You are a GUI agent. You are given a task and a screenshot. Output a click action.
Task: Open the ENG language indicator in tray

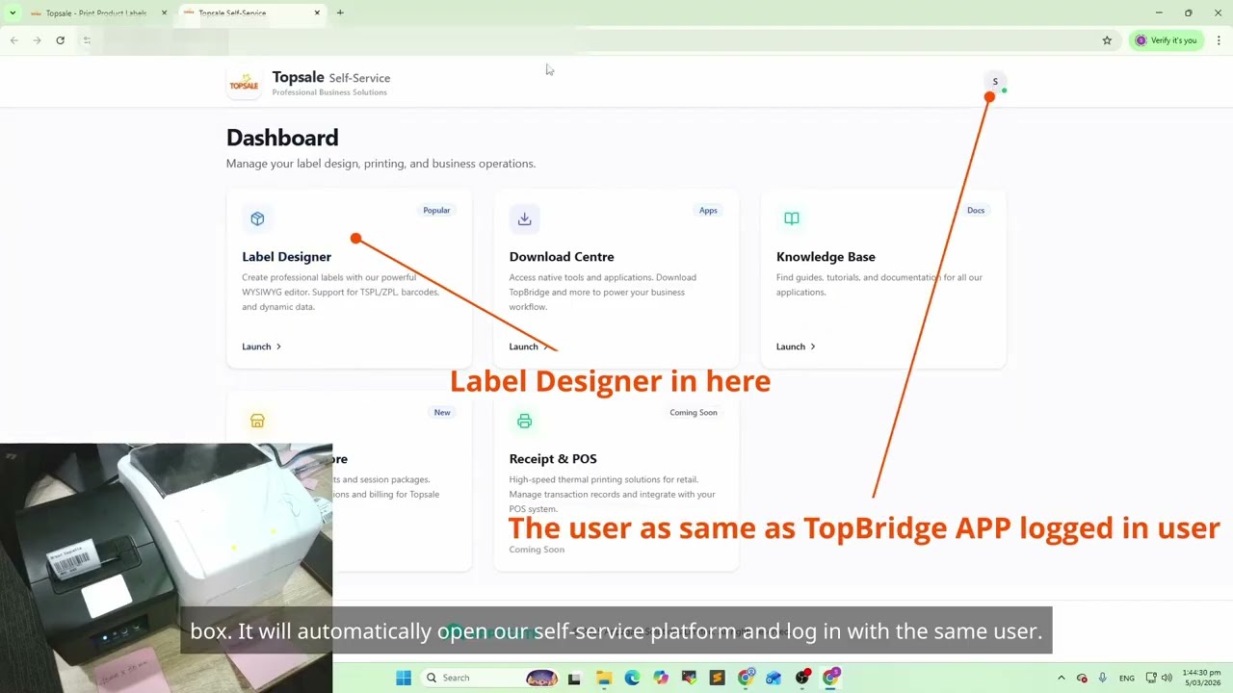tap(1126, 679)
